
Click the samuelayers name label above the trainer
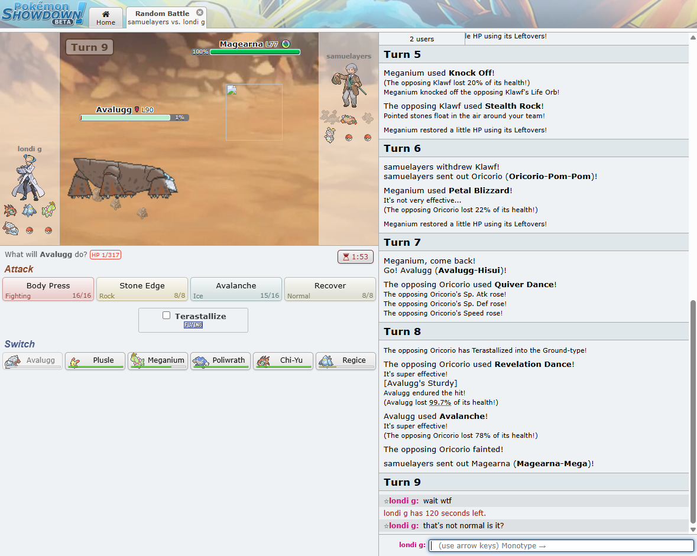tap(349, 56)
